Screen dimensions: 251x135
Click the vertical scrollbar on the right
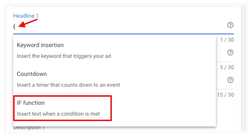point(244,68)
